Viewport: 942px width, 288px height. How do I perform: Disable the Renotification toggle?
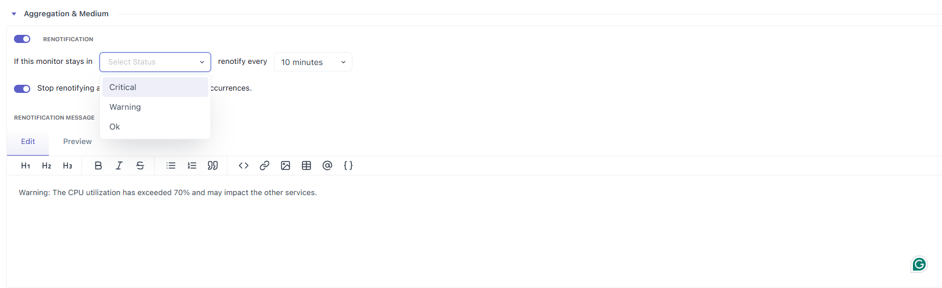click(x=22, y=39)
